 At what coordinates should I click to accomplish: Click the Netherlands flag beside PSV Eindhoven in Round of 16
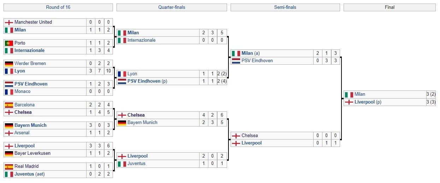9,84
